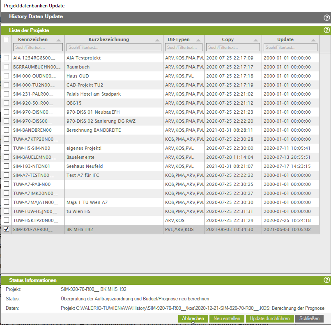This screenshot has width=331, height=325.
Task: Click help icon in Status Informationen header
Action: coord(326,280)
